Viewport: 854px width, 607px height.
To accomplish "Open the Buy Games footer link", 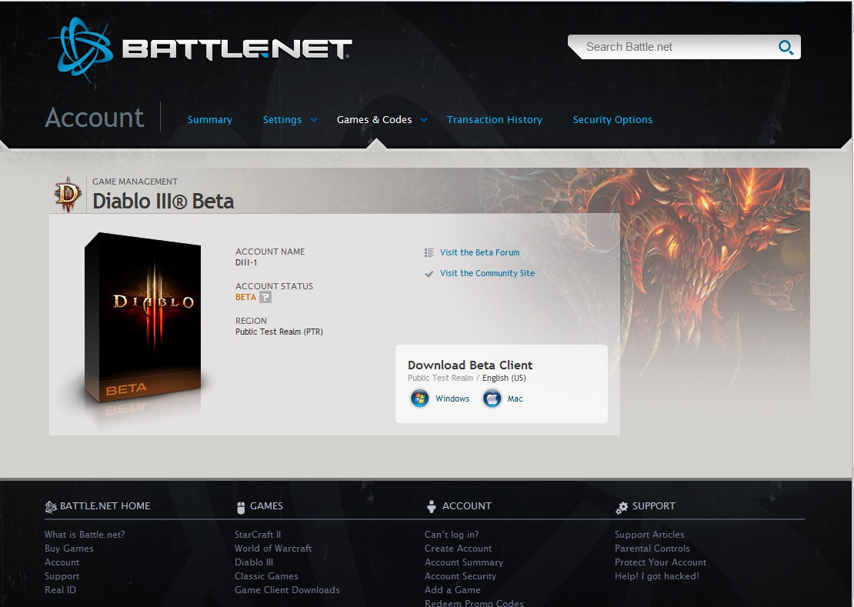I will point(69,549).
